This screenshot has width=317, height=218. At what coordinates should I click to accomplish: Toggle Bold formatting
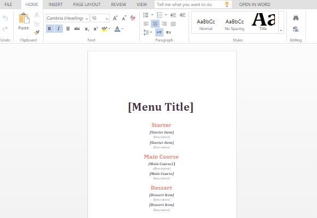(50, 29)
